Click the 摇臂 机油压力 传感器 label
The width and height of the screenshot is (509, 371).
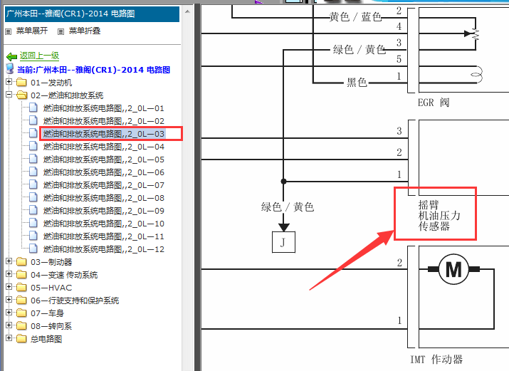point(439,216)
